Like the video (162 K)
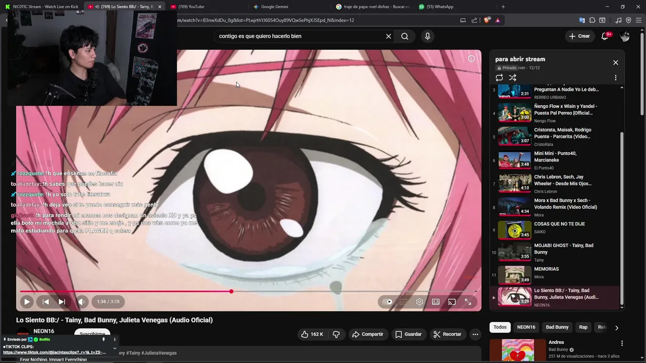 click(x=312, y=334)
